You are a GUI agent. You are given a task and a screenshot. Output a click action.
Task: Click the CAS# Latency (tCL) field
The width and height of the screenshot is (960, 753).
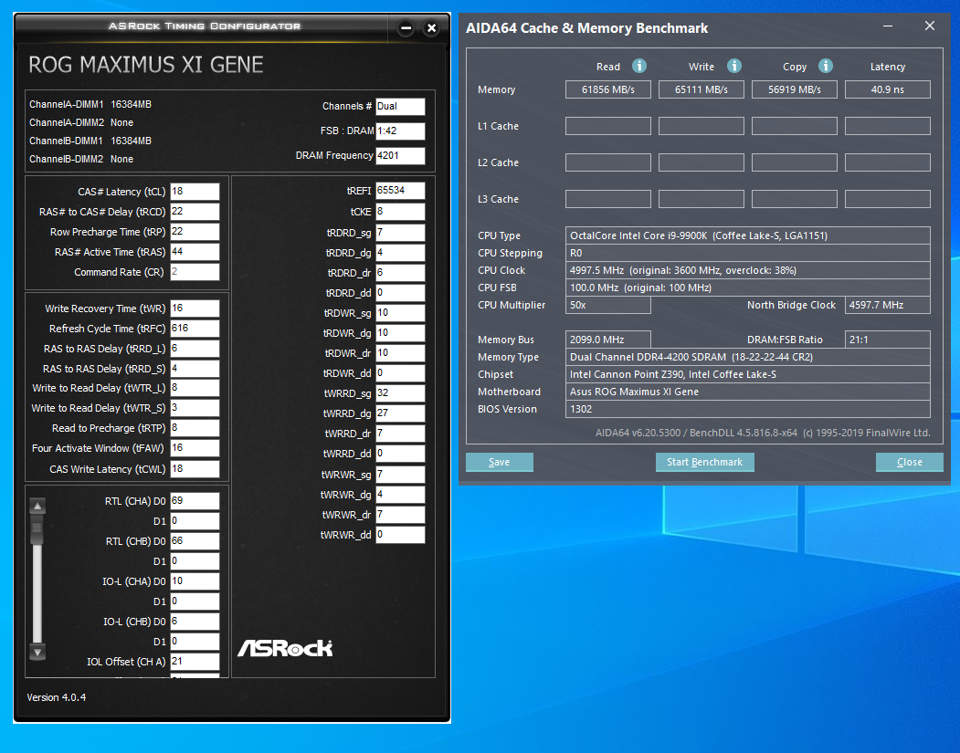point(195,192)
